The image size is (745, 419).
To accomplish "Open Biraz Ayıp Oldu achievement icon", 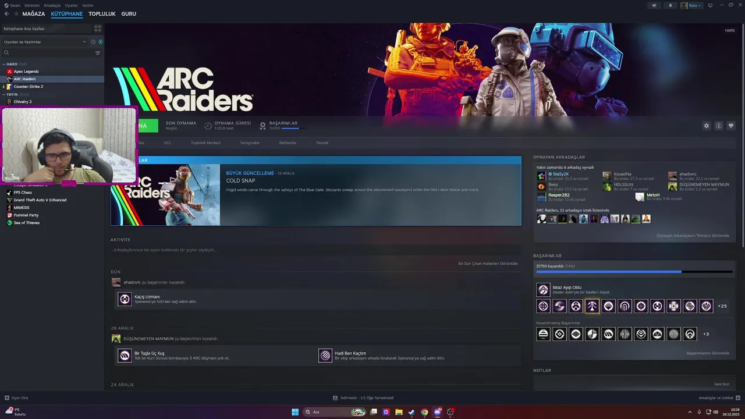I will click(x=543, y=290).
